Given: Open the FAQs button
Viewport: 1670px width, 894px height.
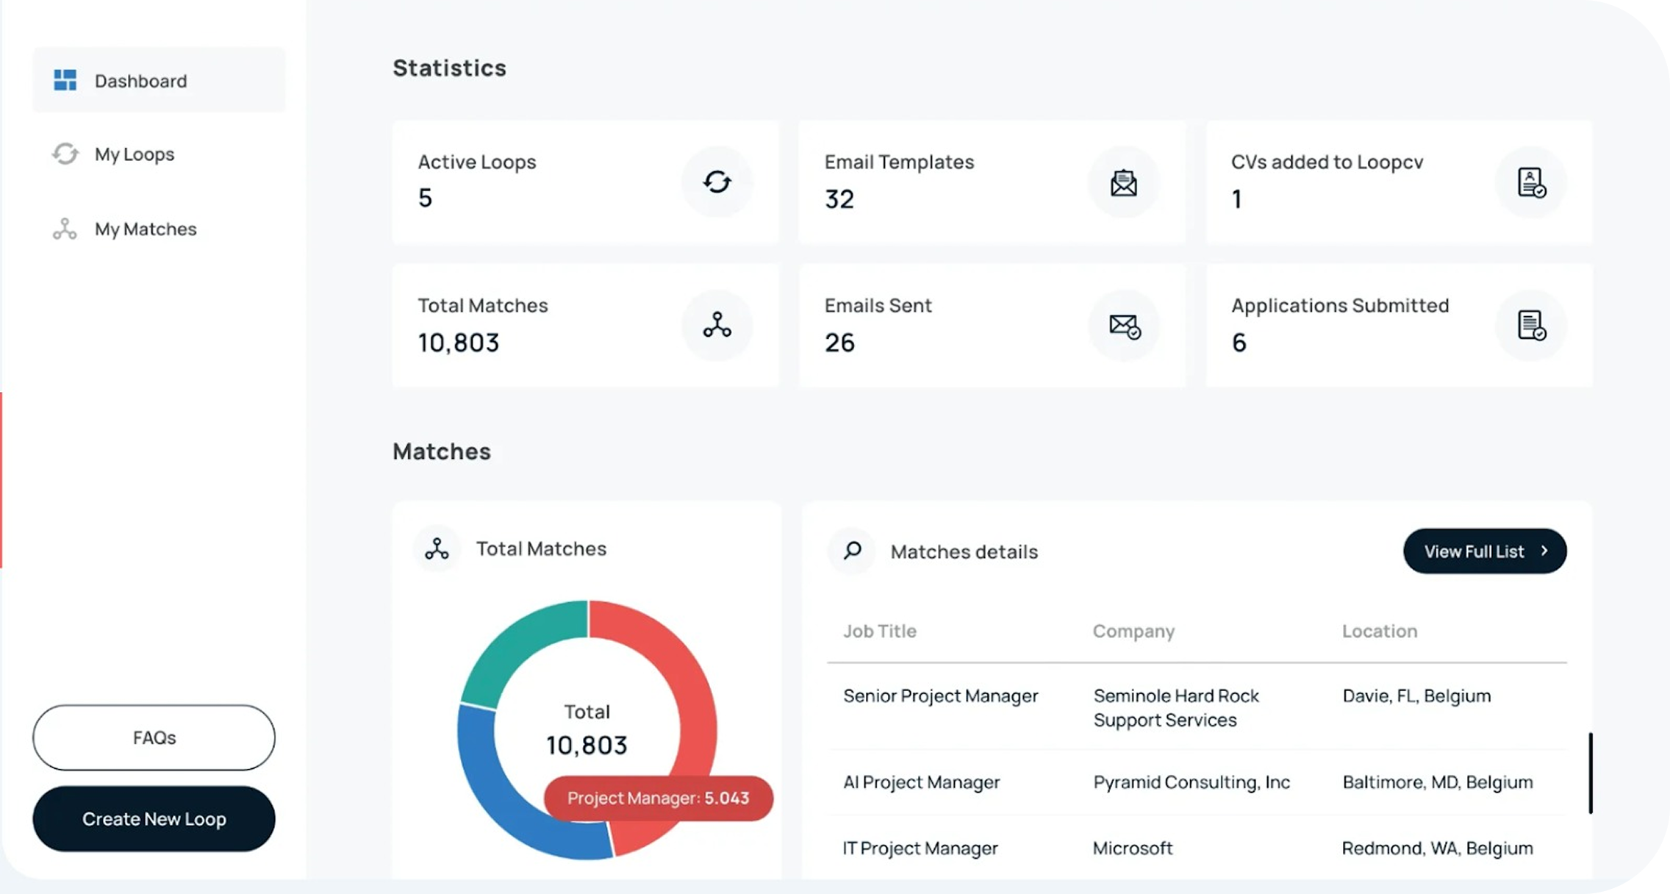Looking at the screenshot, I should pos(154,737).
